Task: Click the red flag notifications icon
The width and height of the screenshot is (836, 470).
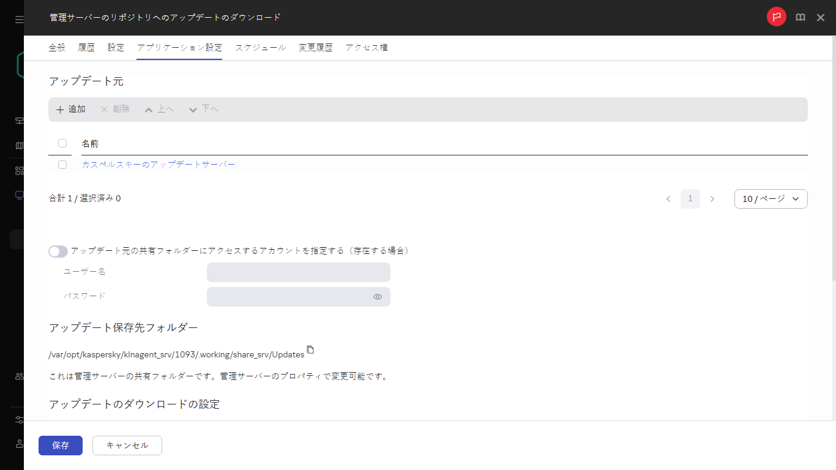Action: click(x=776, y=17)
